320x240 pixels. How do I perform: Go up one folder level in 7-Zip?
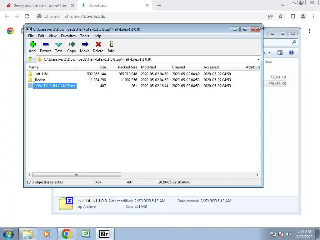tap(30, 59)
